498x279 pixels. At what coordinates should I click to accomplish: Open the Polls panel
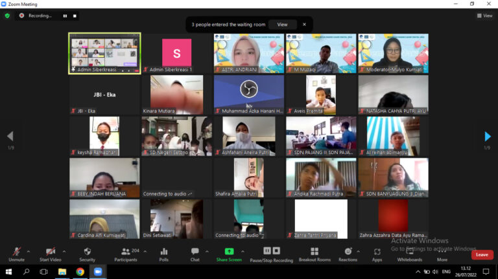(164, 254)
